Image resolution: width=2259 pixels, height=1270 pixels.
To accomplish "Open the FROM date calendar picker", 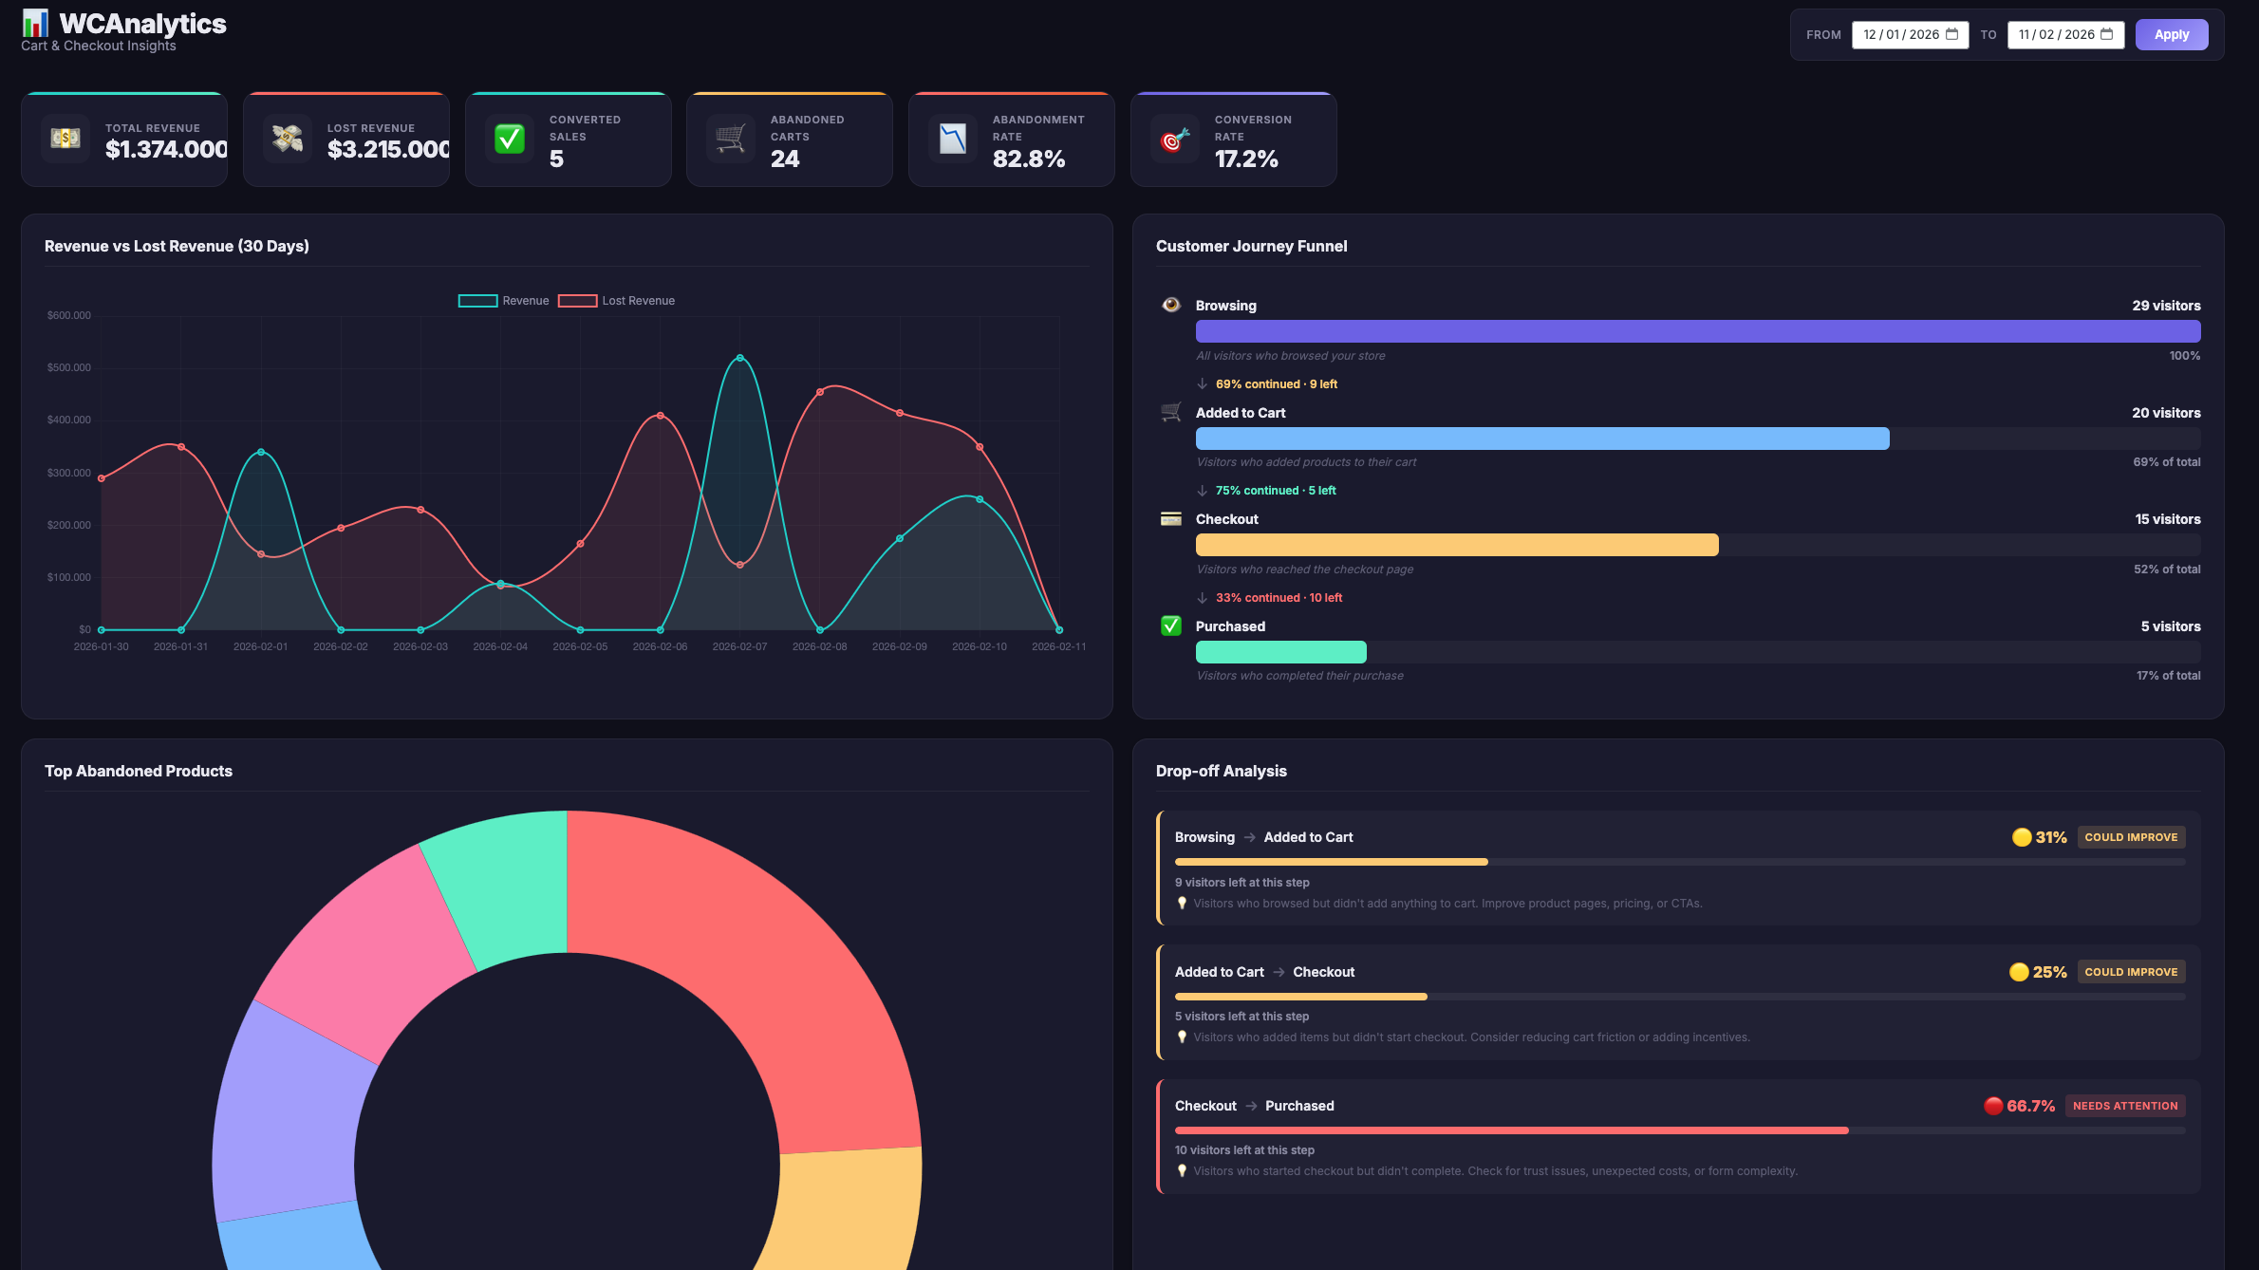I will coord(1952,34).
